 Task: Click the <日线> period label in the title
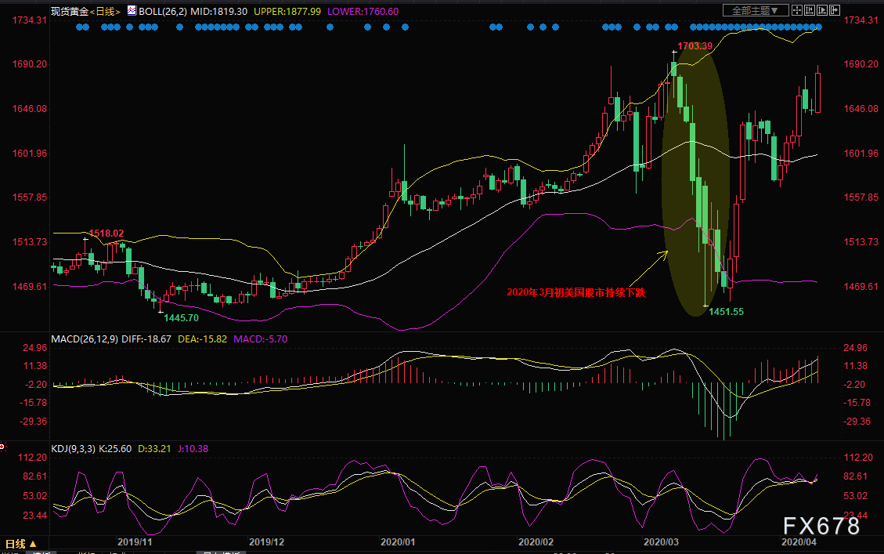(x=105, y=11)
